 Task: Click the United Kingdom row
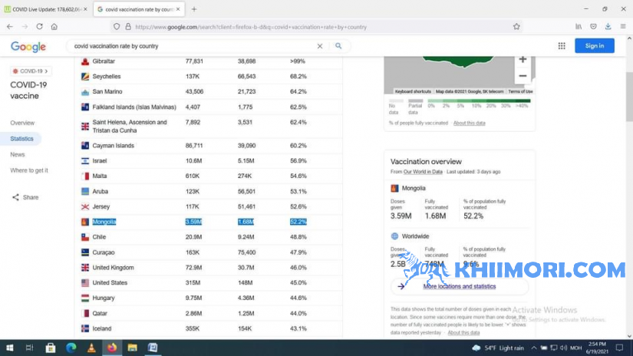click(209, 268)
